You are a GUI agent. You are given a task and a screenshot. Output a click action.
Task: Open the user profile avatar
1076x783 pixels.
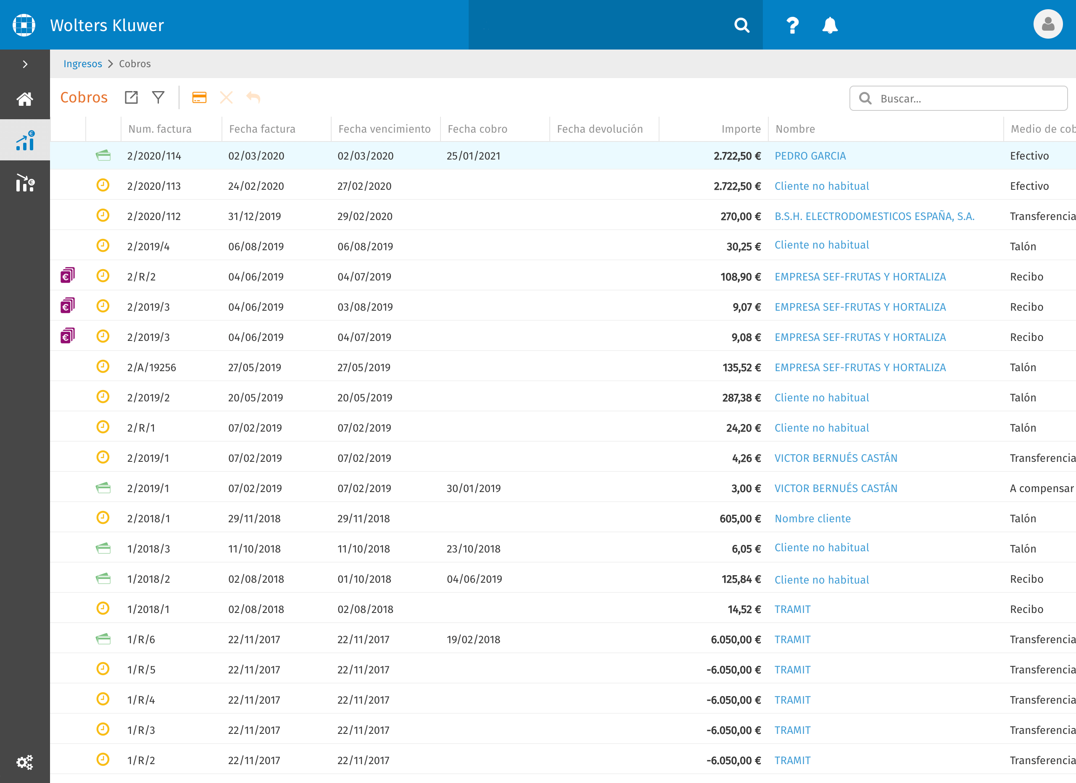[x=1047, y=24]
